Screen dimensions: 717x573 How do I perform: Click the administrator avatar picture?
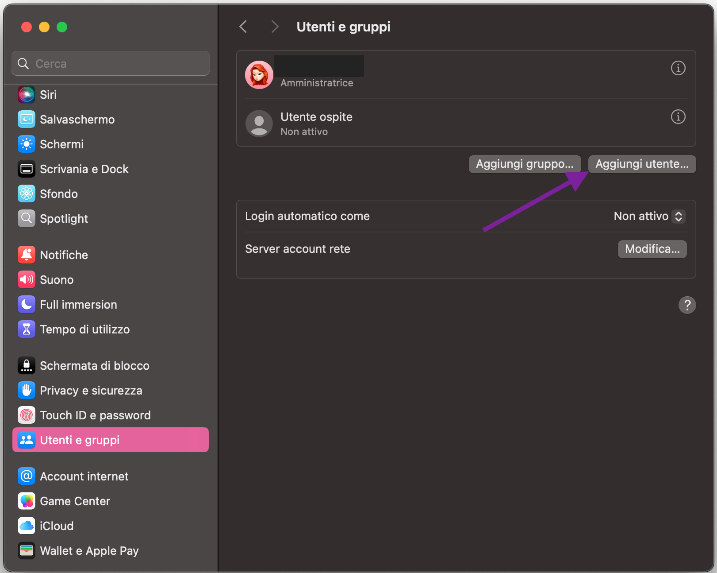pyautogui.click(x=259, y=75)
